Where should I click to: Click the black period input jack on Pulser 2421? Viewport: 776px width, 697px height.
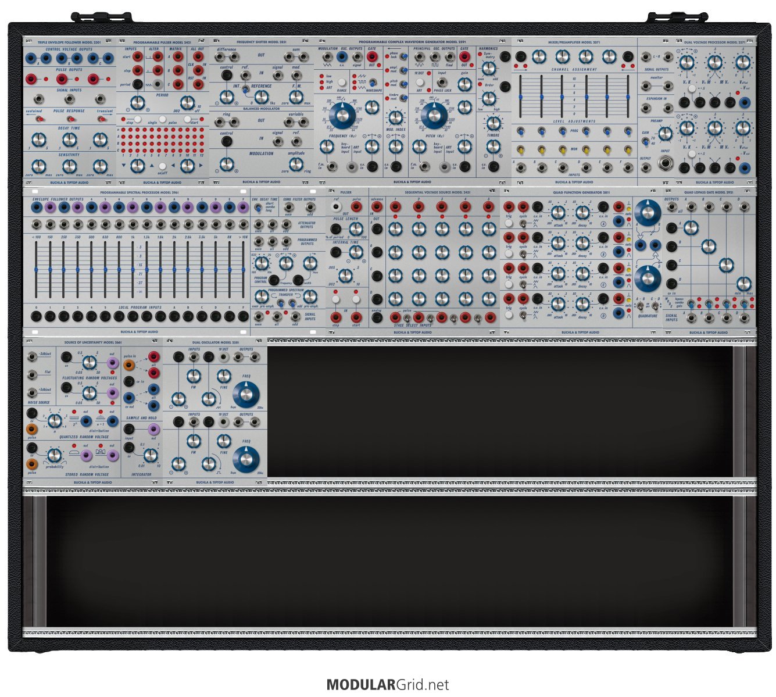(137, 84)
